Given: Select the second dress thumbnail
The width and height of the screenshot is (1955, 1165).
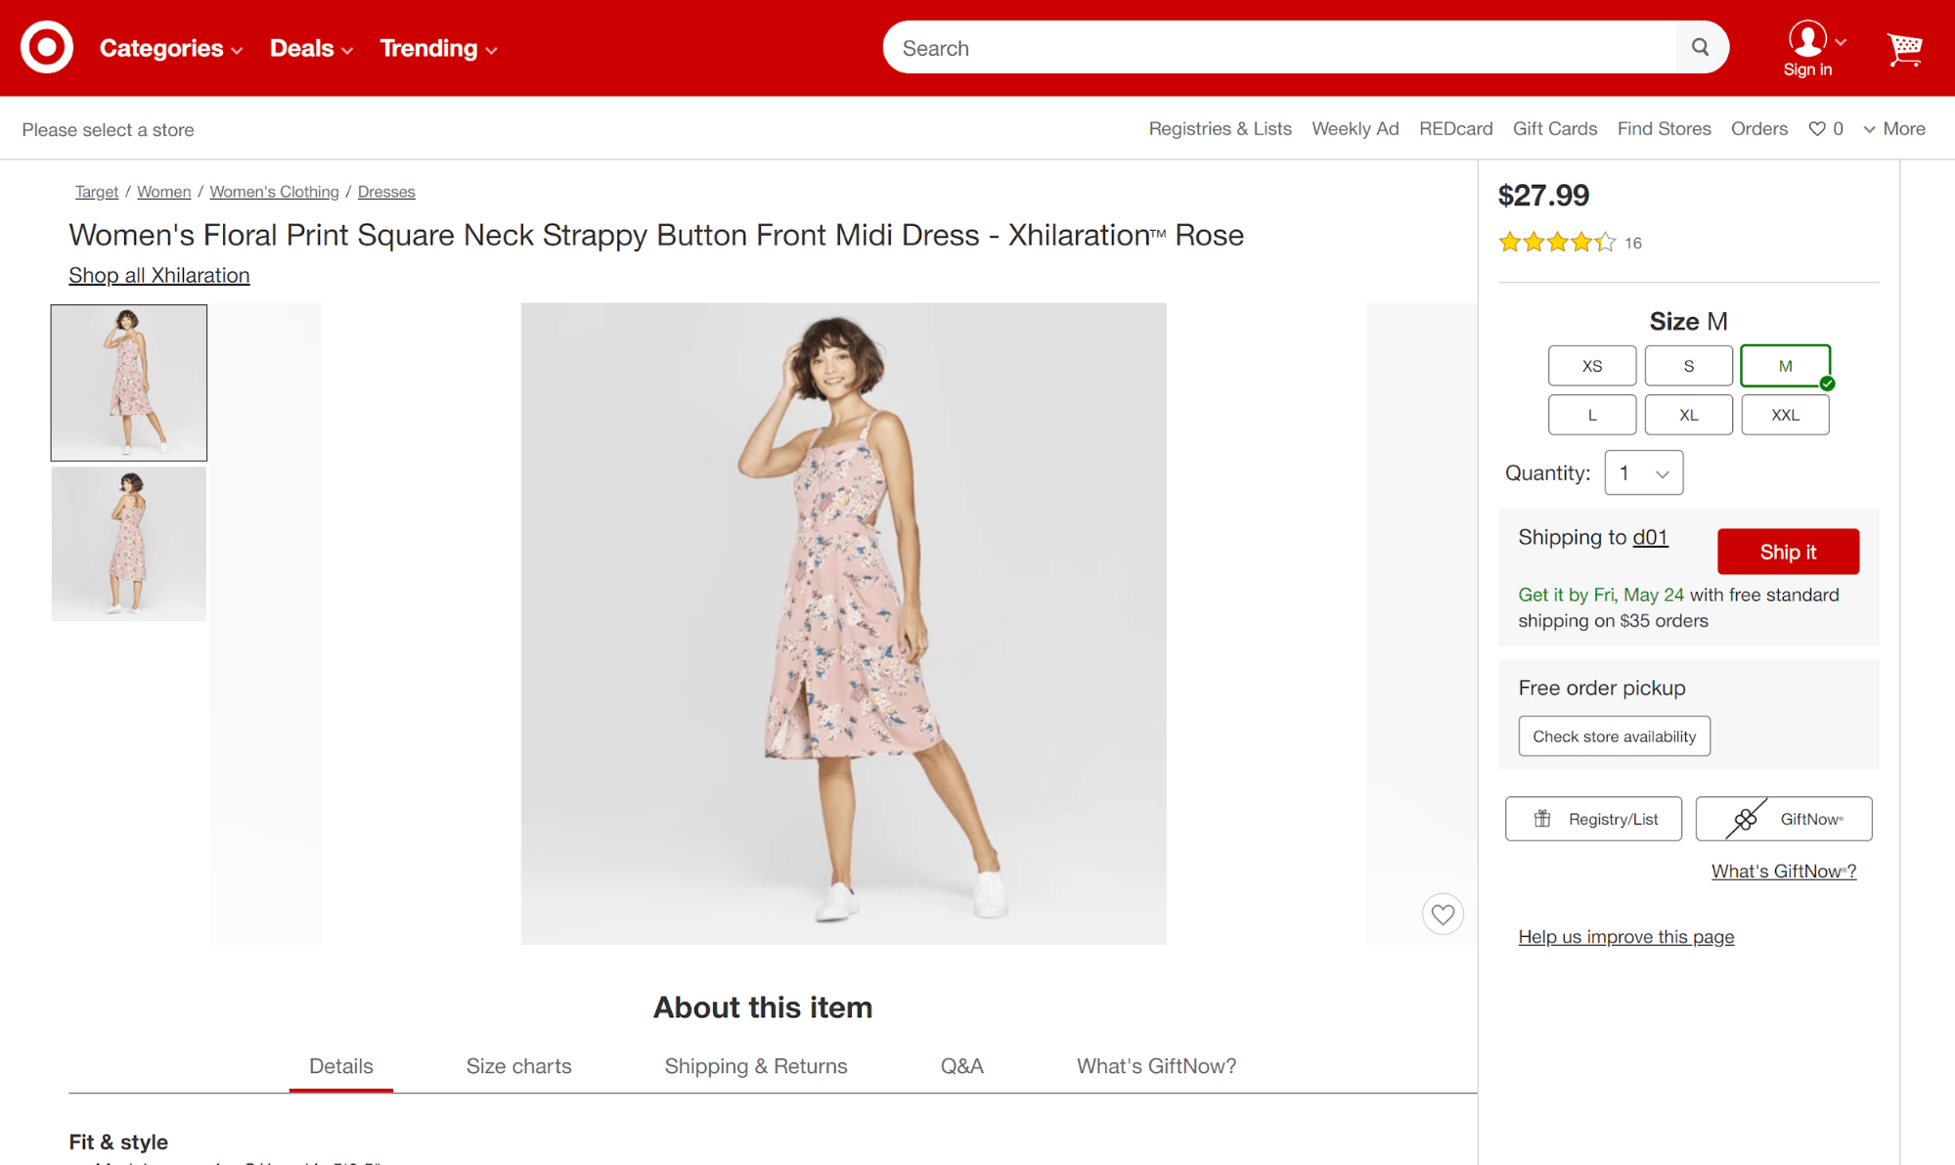Looking at the screenshot, I should (128, 544).
